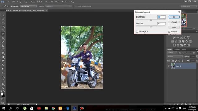Image resolution: width=198 pixels, height=111 pixels.
Task: Select the Blur tool
Action: (x=3, y=61)
